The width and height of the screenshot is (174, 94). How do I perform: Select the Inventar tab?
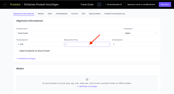75,14
